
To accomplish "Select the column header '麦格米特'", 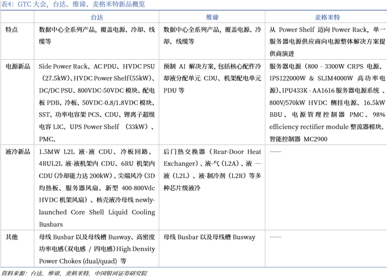I will [327, 17].
